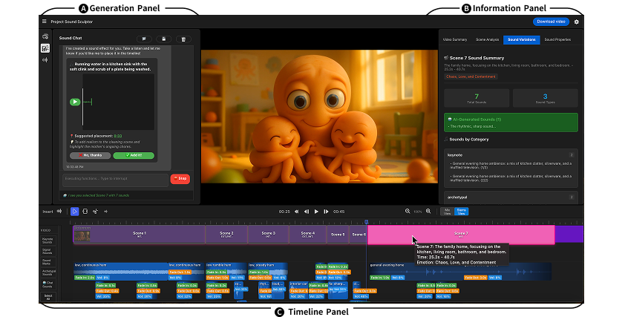Open the AI-Generated Sounds (1) card

[x=511, y=122]
